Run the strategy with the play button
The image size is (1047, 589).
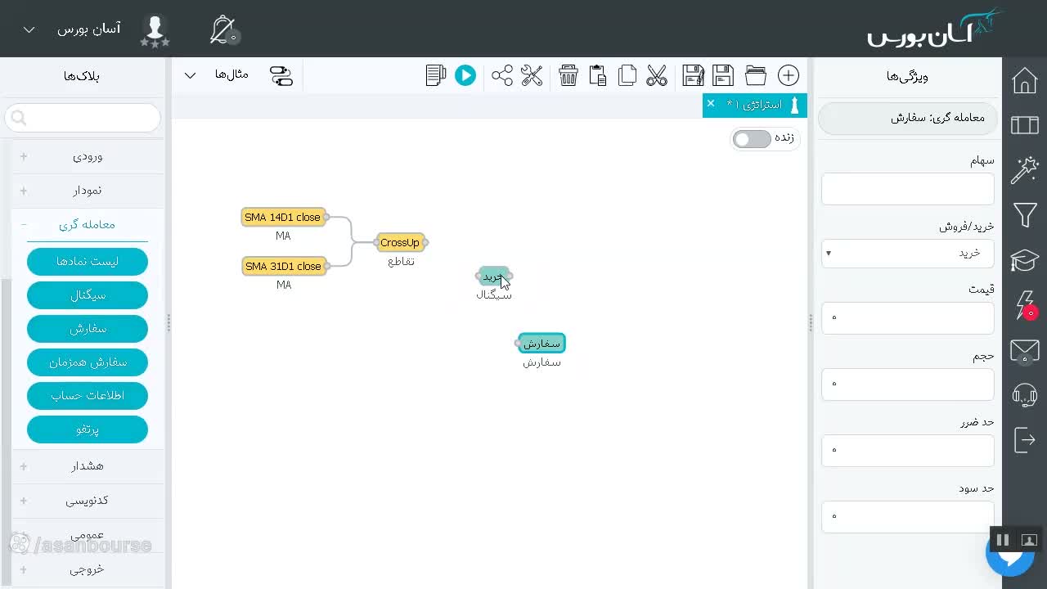(465, 75)
